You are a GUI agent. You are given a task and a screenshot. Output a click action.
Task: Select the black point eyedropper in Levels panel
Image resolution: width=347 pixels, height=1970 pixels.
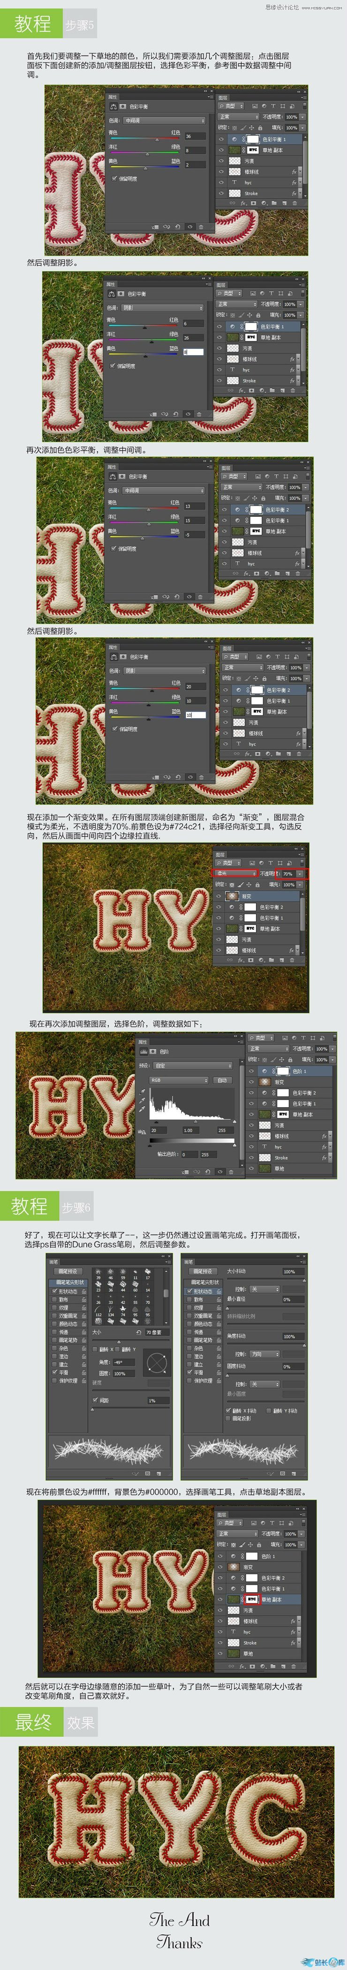tap(143, 1091)
